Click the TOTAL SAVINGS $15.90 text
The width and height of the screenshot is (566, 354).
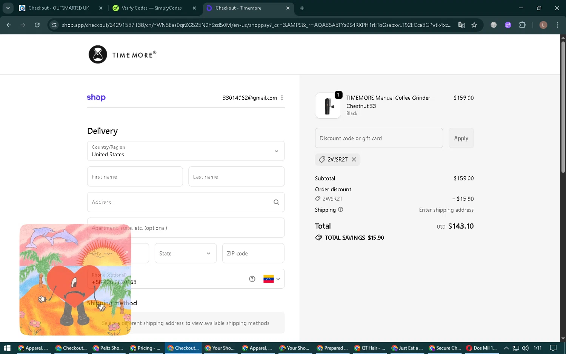(x=354, y=238)
